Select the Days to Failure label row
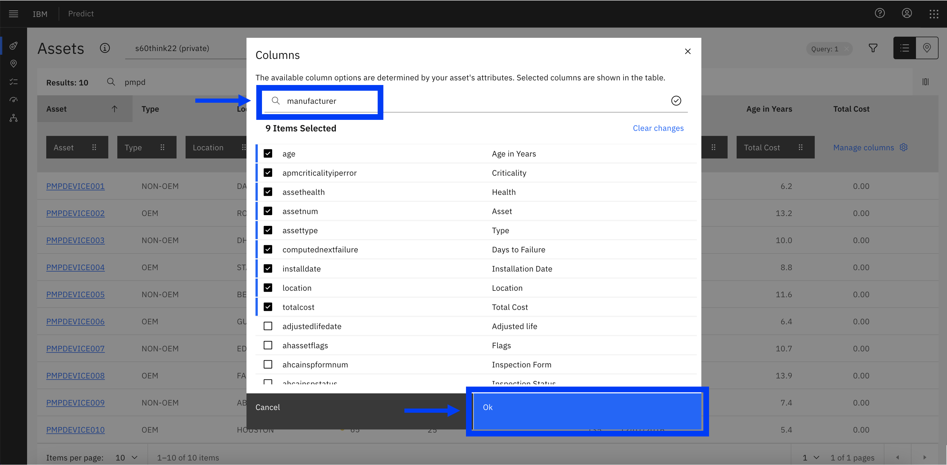947x465 pixels. coord(518,250)
